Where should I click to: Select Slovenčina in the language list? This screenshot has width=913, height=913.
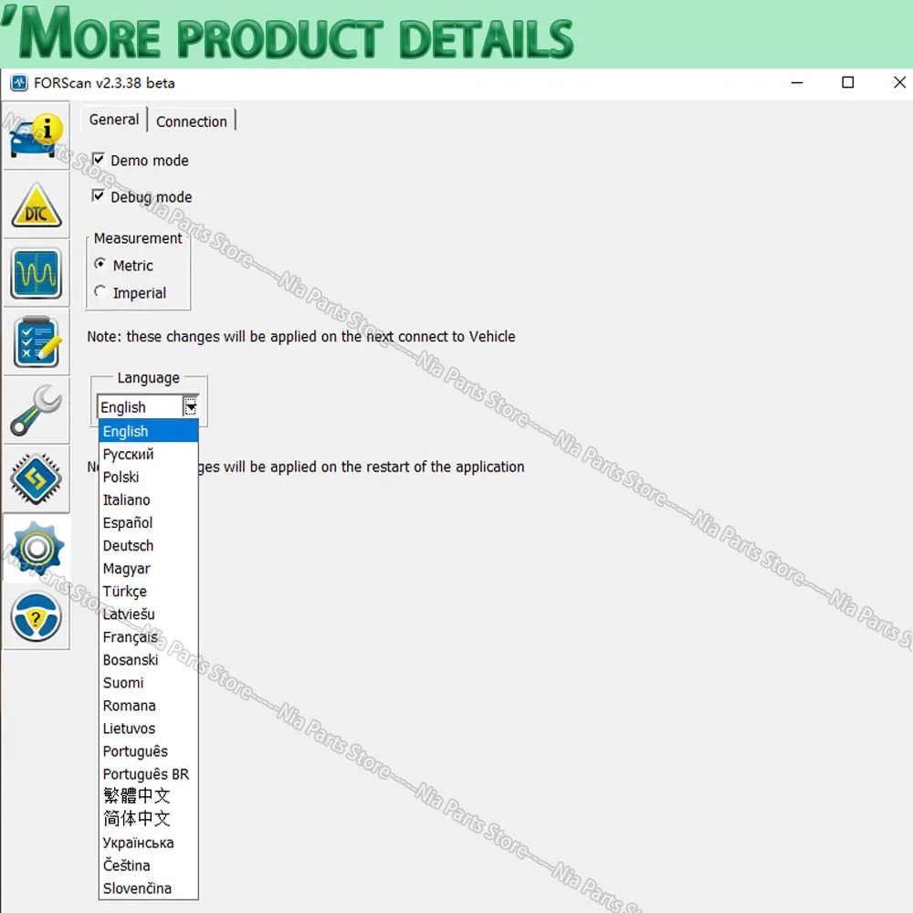(149, 888)
